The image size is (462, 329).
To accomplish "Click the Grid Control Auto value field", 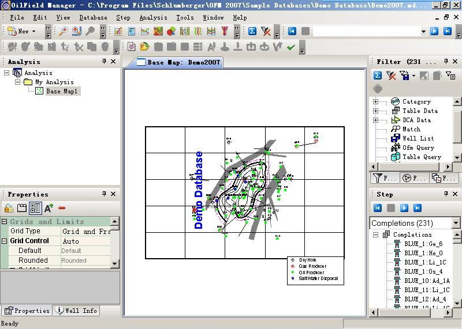I will point(85,241).
